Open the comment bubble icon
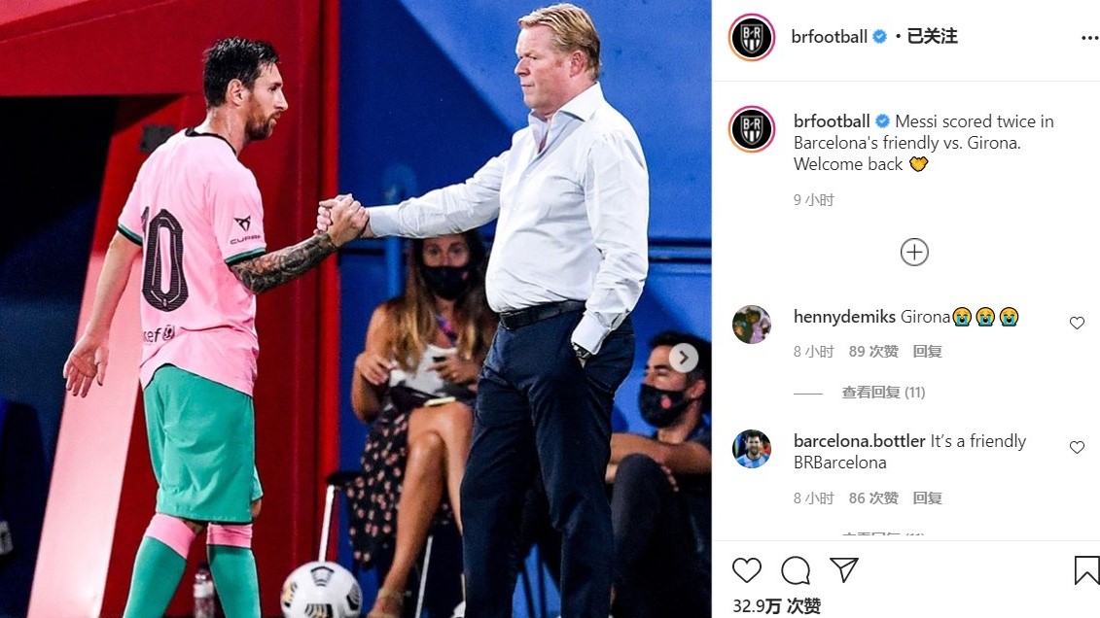 (x=796, y=570)
